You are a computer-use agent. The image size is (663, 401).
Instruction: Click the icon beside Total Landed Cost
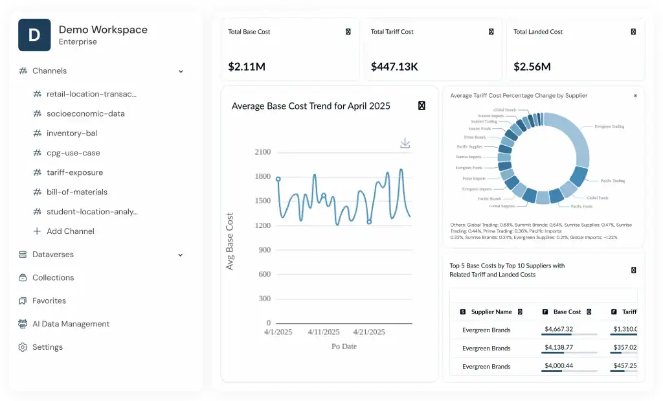click(x=633, y=32)
